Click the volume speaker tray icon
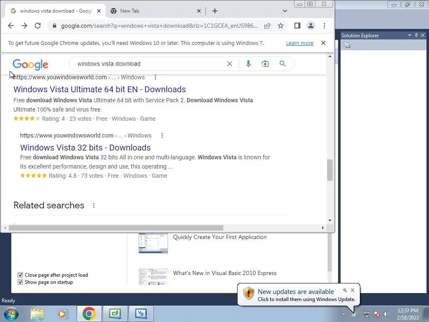Image resolution: width=429 pixels, height=322 pixels. click(x=386, y=314)
